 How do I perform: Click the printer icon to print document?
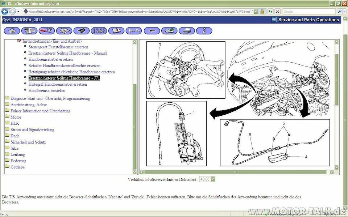[187, 31]
